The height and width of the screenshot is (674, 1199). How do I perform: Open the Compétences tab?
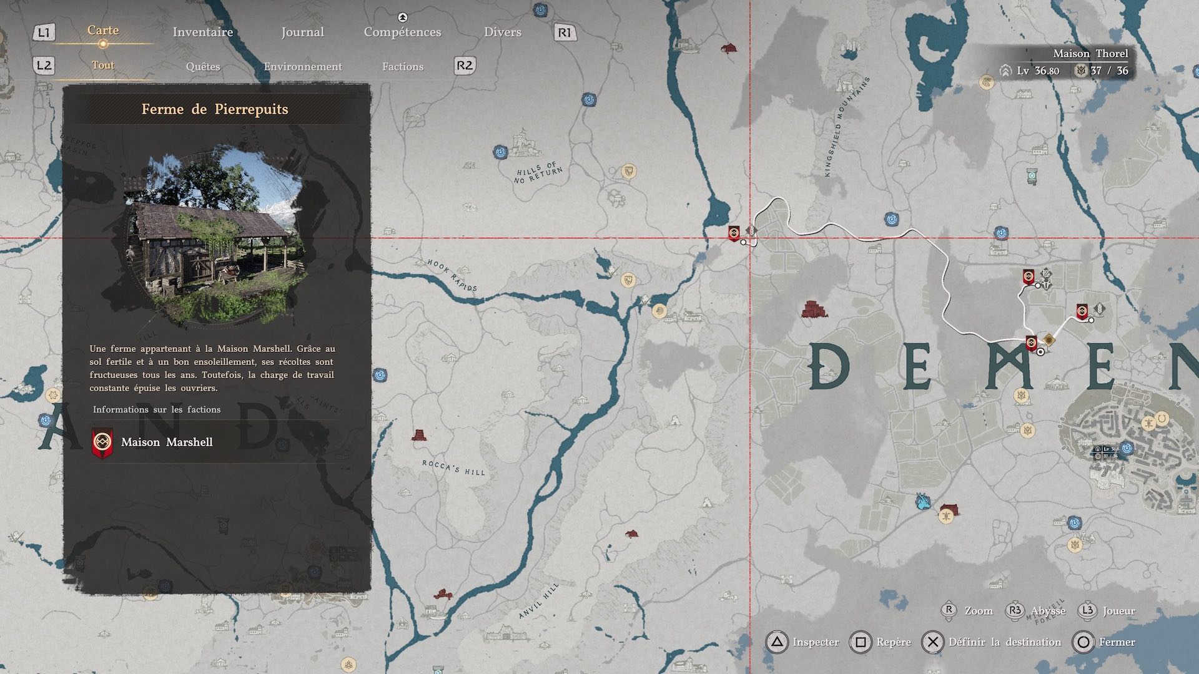pos(402,32)
